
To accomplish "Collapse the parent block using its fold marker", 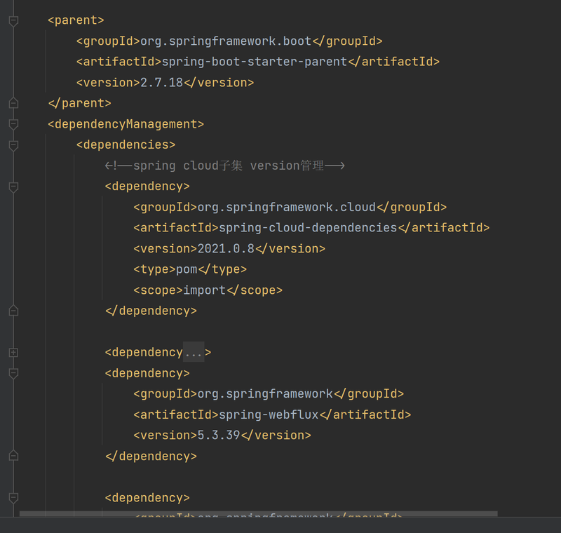I will click(x=13, y=21).
